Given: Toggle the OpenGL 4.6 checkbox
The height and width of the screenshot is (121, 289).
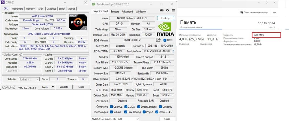Looking at the screenshot, I should [x=157, y=112].
